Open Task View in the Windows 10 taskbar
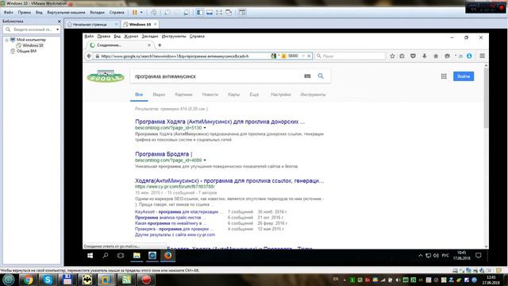This screenshot has height=286, width=508. [x=121, y=256]
